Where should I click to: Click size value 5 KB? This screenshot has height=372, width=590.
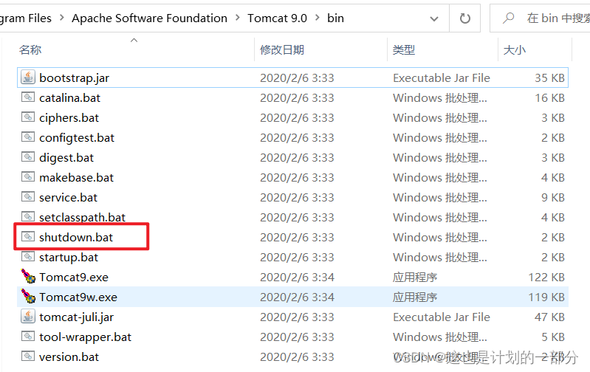click(553, 337)
